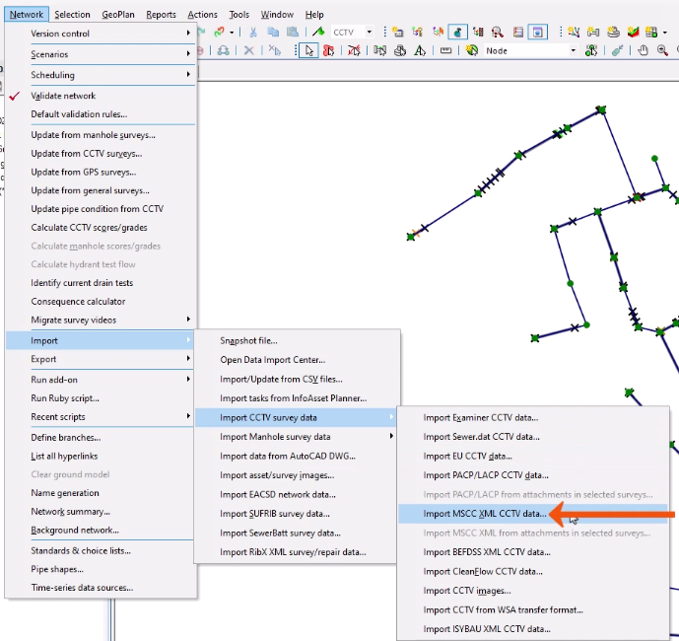Expand the Scheduling submenu

tap(101, 75)
